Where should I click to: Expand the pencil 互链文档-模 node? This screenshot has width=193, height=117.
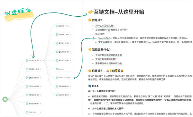[x=70, y=61]
